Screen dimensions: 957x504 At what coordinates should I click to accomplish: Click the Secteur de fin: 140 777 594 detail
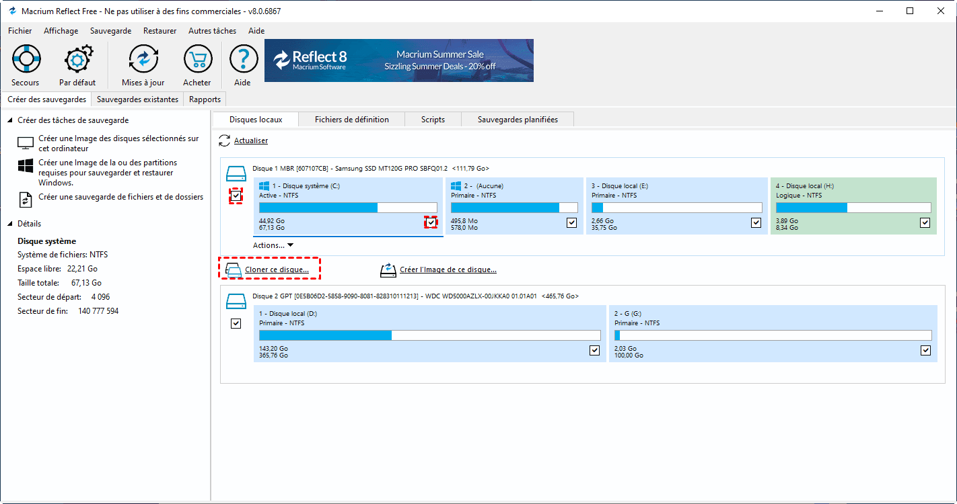click(x=68, y=311)
